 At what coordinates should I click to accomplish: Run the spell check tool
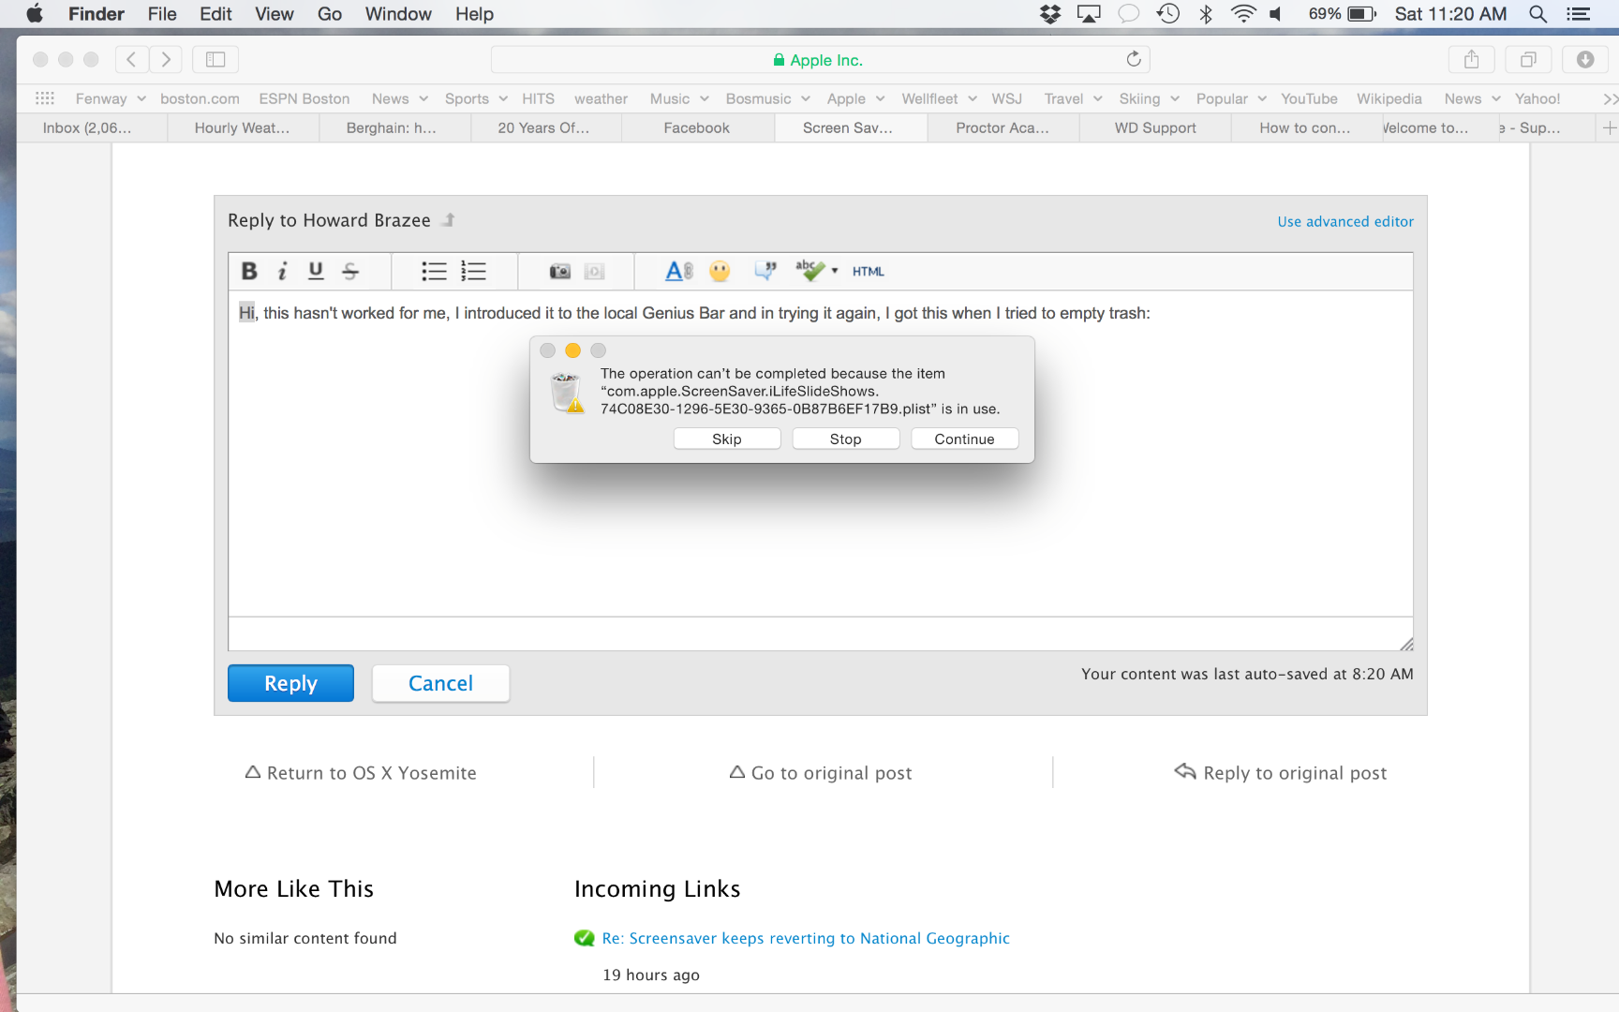pyautogui.click(x=809, y=271)
